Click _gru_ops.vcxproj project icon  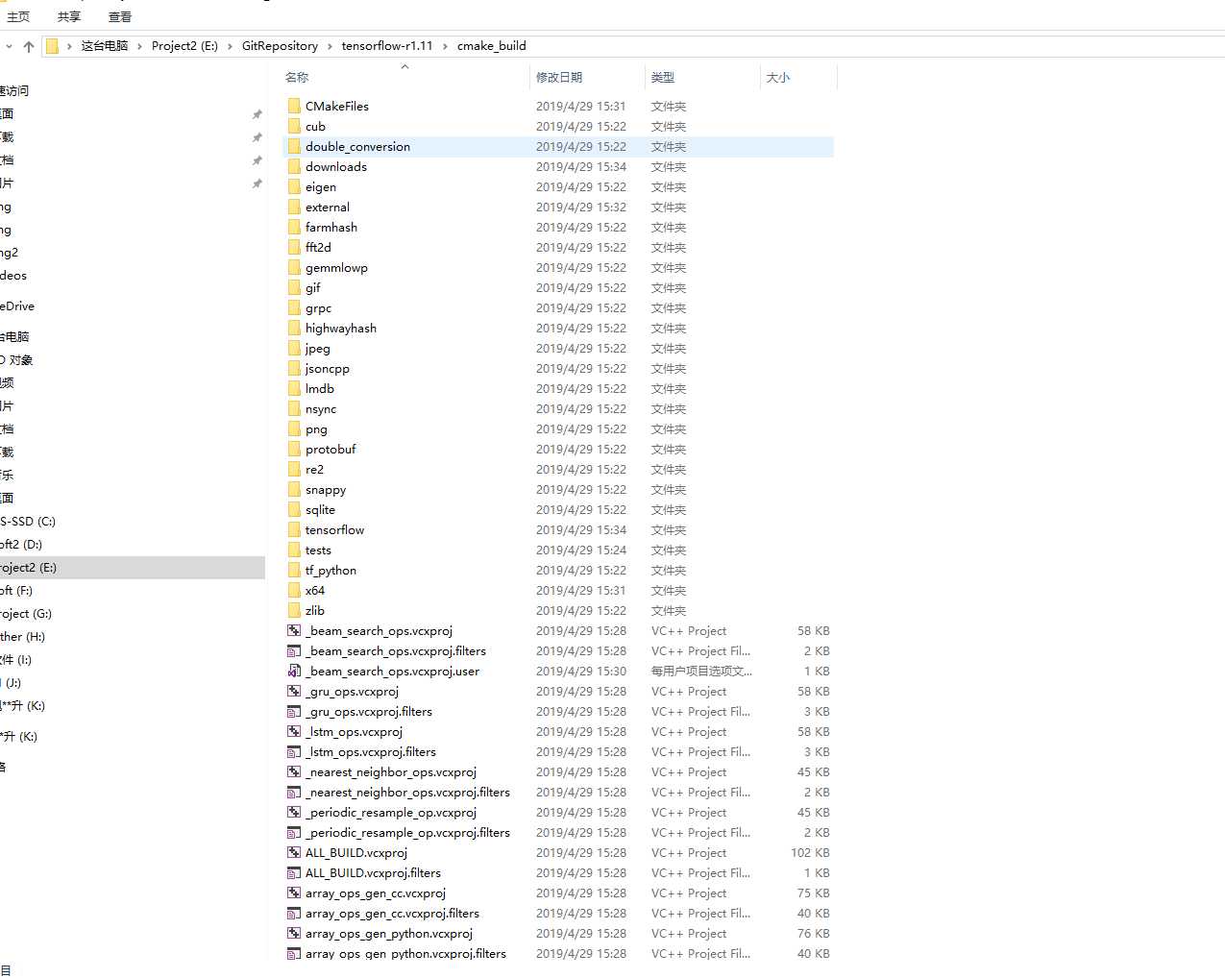click(294, 691)
